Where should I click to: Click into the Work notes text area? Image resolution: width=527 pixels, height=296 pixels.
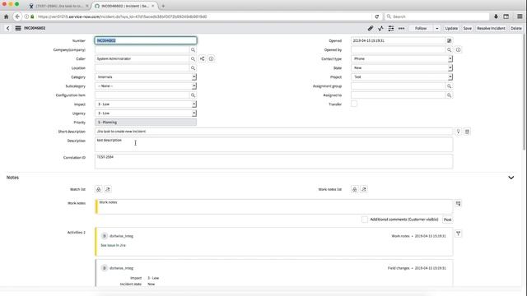(x=273, y=206)
